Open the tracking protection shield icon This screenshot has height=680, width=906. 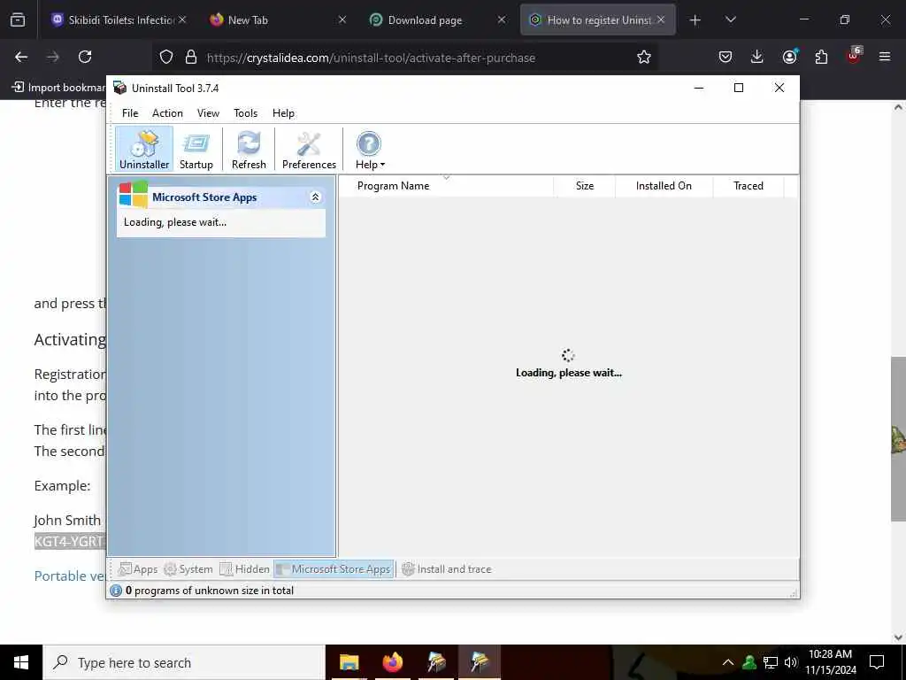[x=166, y=57]
